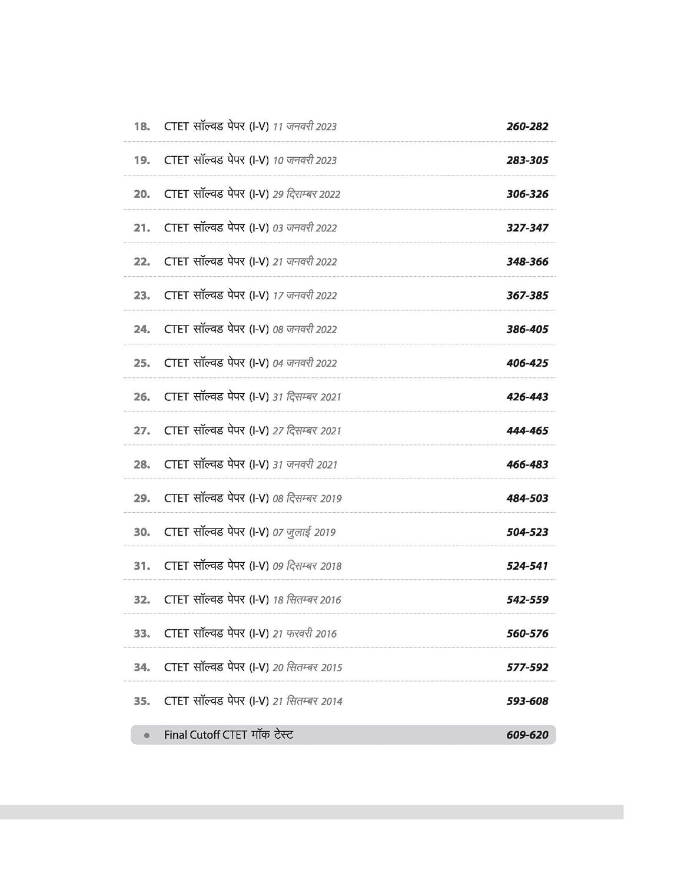Screen dimensions: 691x883
Task: Click page range 327-347
Action: pyautogui.click(x=527, y=228)
